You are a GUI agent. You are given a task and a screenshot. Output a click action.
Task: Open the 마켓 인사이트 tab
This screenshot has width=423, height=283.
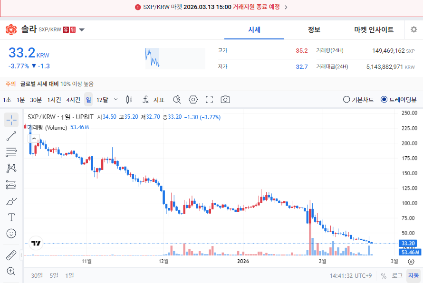tap(374, 29)
